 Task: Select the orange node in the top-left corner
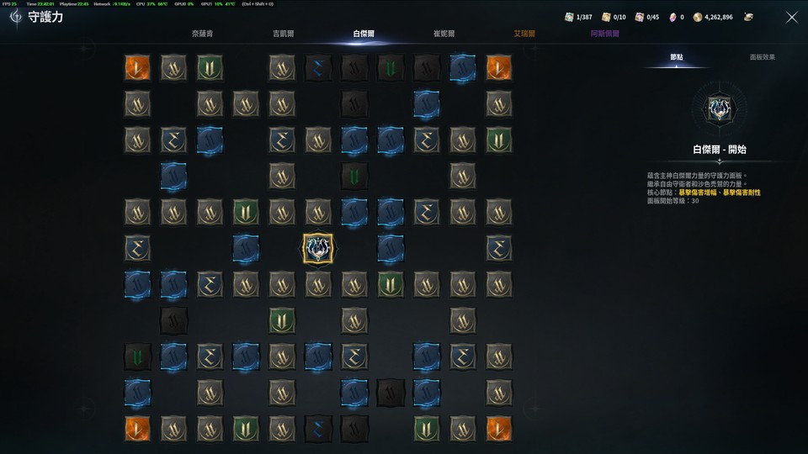click(137, 68)
